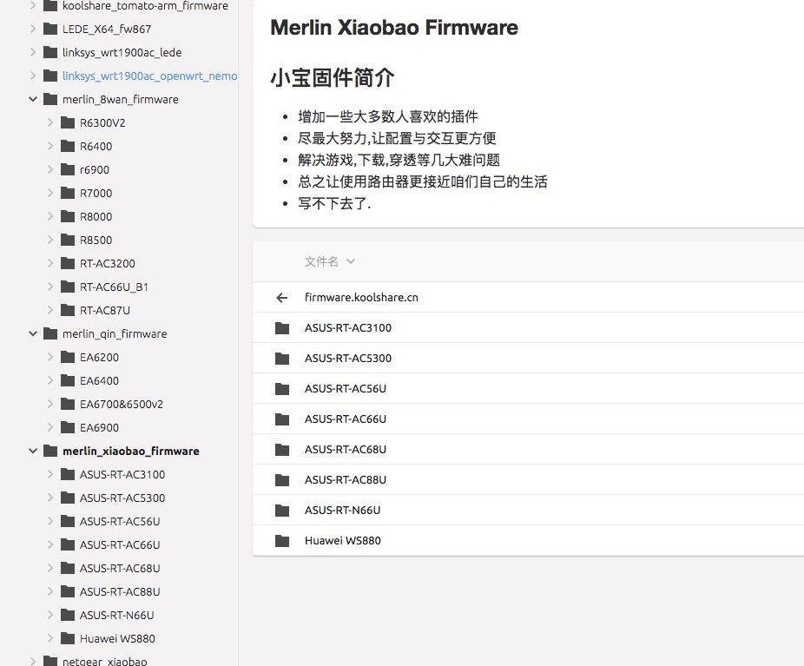
Task: Expand sidebar Huawei WS880 tree node
Action: pos(50,638)
